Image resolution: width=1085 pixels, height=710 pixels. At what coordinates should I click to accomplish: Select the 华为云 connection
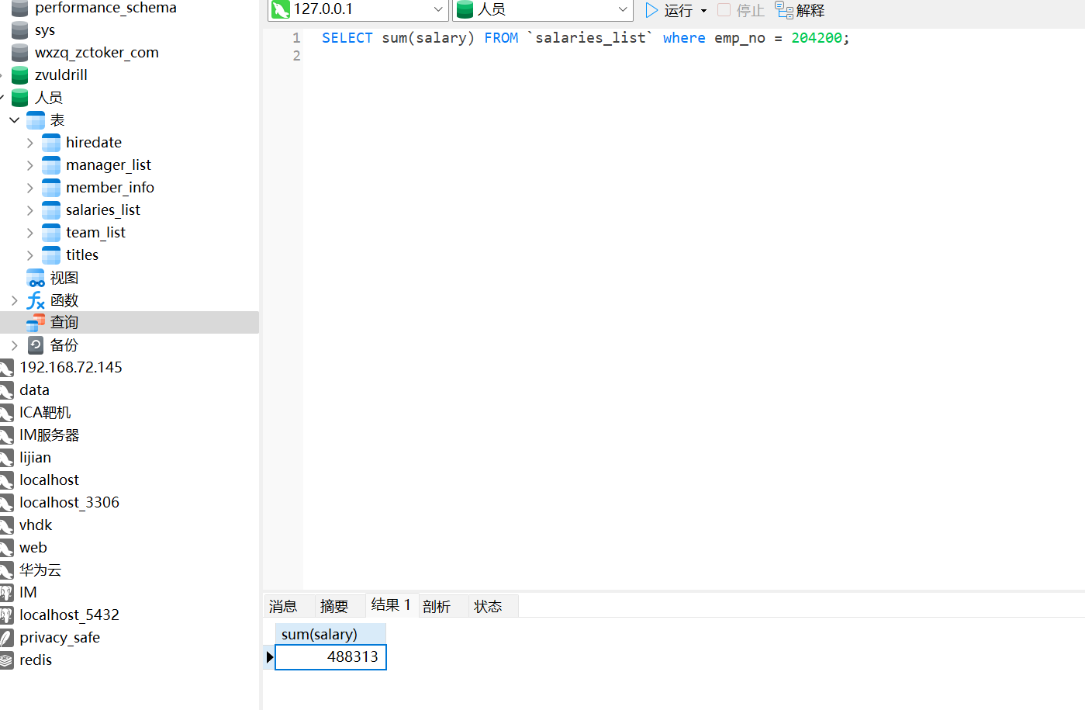(40, 570)
